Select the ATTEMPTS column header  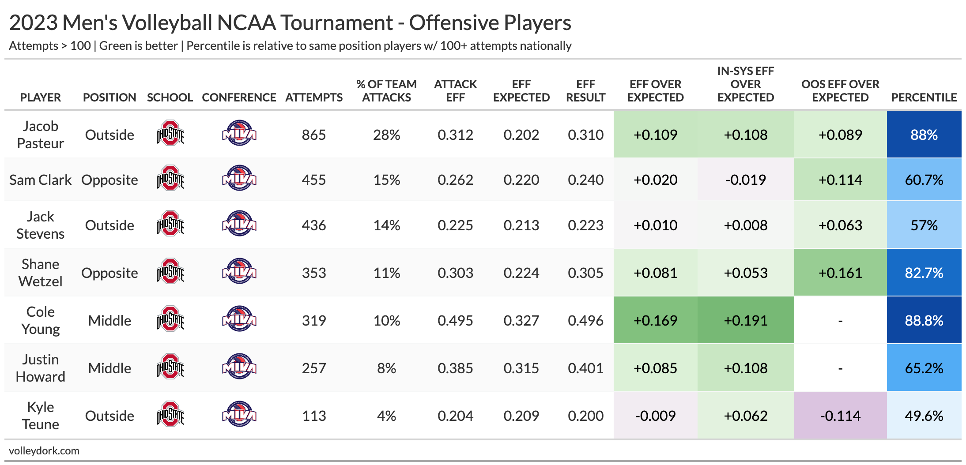click(x=314, y=97)
